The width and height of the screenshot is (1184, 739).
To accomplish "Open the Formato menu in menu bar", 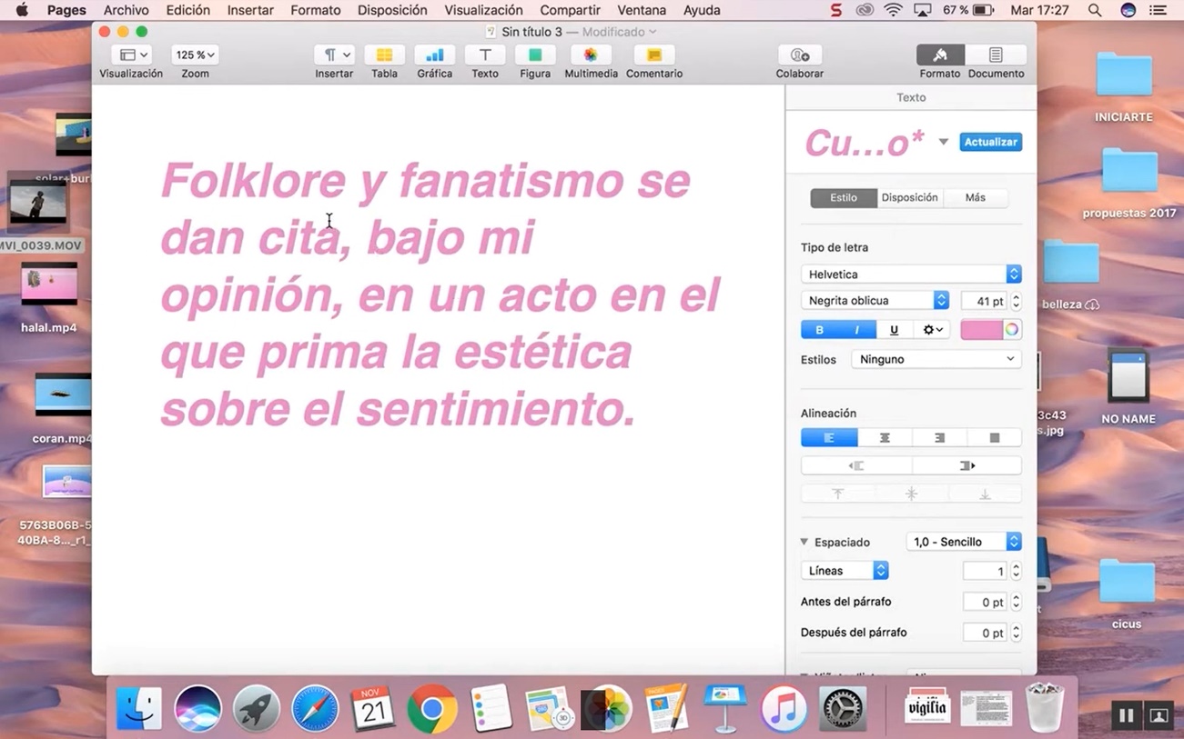I will (x=315, y=10).
